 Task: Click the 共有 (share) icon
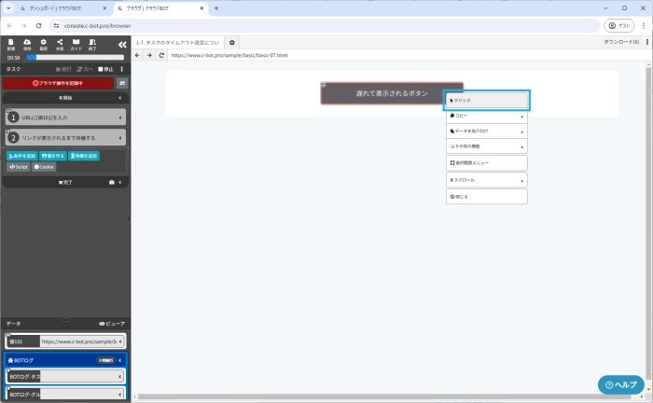60,44
